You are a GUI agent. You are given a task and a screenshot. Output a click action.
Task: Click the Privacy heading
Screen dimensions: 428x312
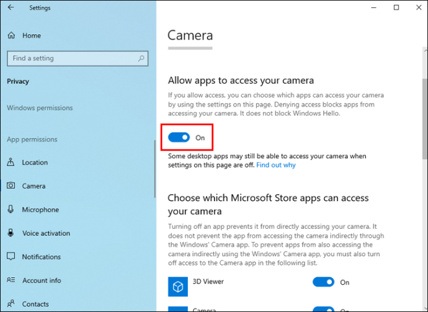[18, 81]
